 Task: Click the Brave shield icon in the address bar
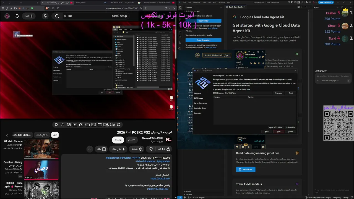(x=47, y=8)
